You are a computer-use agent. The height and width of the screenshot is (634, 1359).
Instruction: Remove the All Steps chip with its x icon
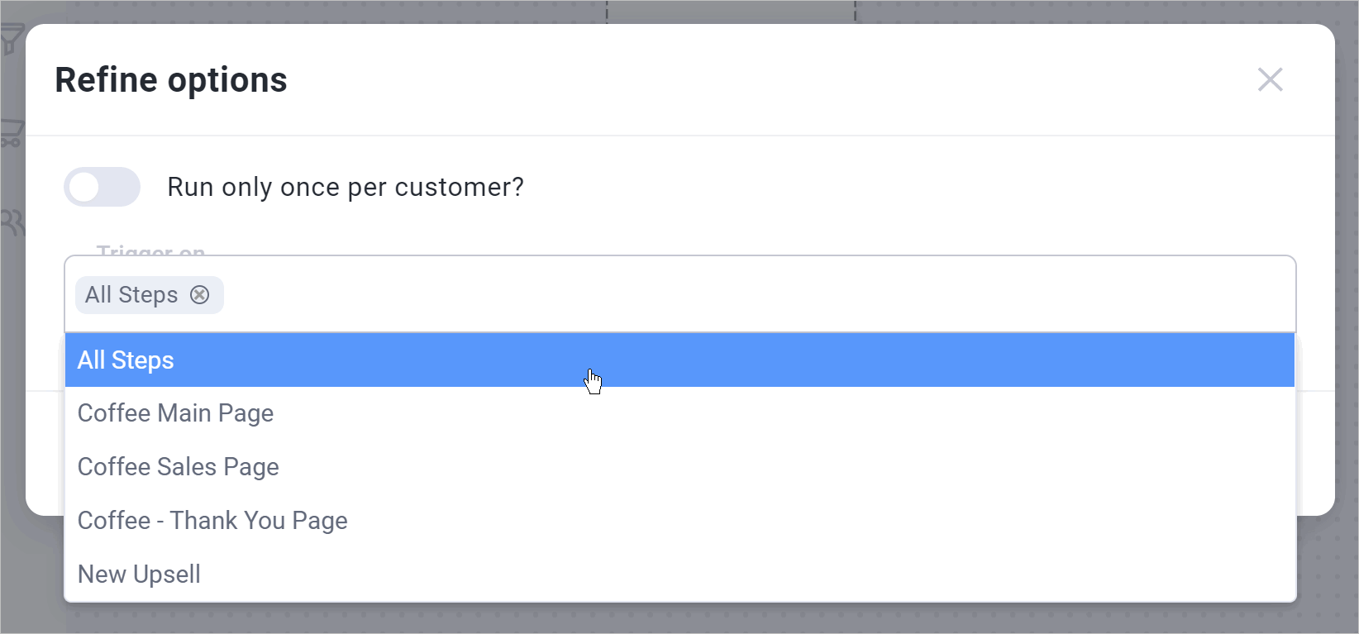coord(200,295)
